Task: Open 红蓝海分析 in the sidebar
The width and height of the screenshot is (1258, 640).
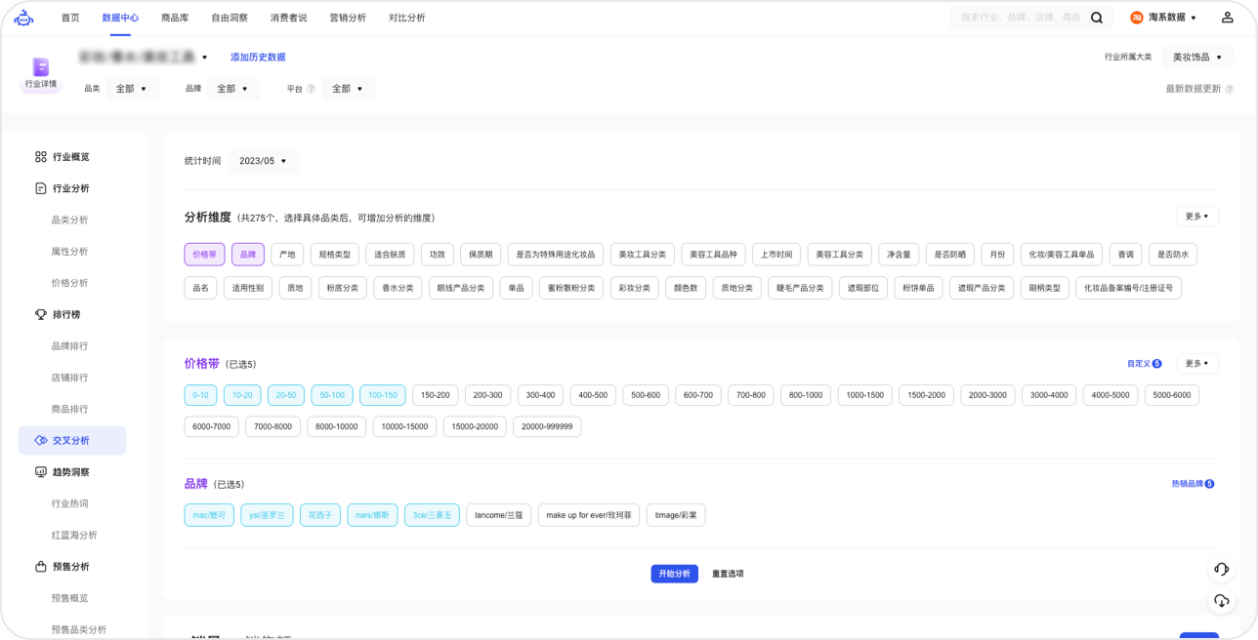Action: (74, 536)
